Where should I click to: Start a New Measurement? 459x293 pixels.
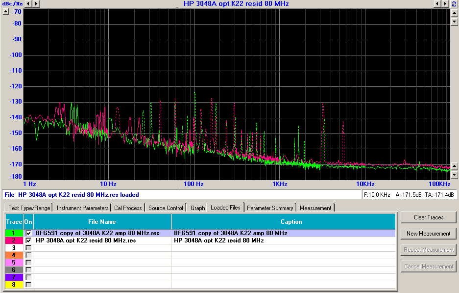pos(429,234)
